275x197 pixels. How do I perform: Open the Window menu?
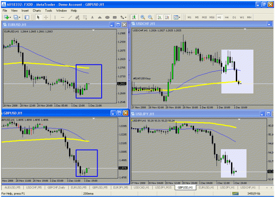62,11
